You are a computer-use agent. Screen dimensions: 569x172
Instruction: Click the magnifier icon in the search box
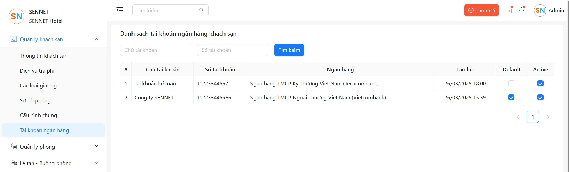202,10
